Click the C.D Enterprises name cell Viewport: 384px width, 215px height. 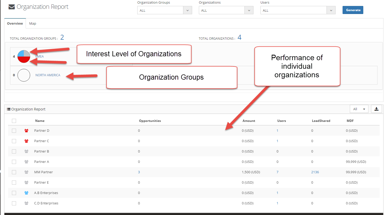point(46,203)
